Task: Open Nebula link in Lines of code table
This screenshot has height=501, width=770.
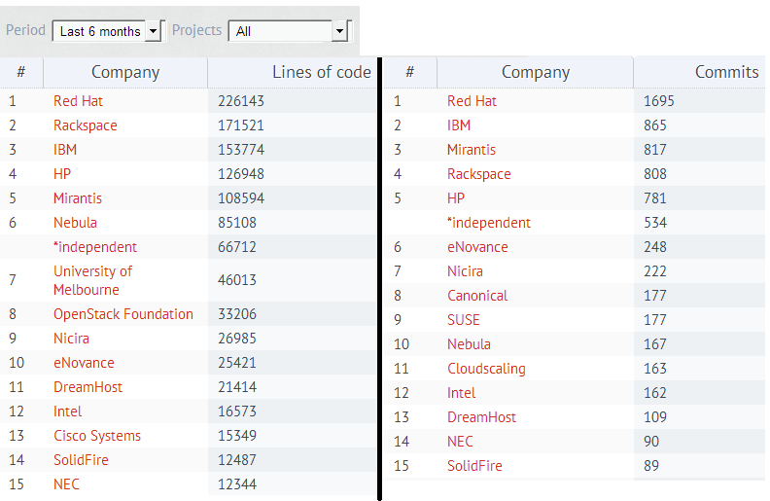Action: coord(75,223)
